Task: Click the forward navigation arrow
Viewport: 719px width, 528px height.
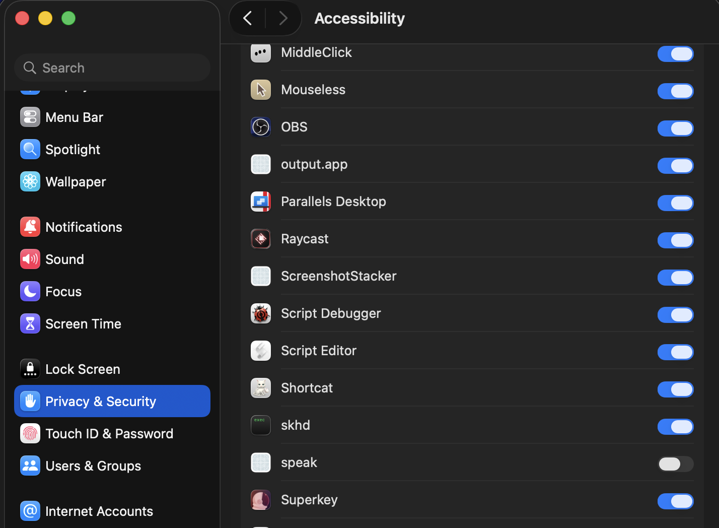Action: coord(283,18)
